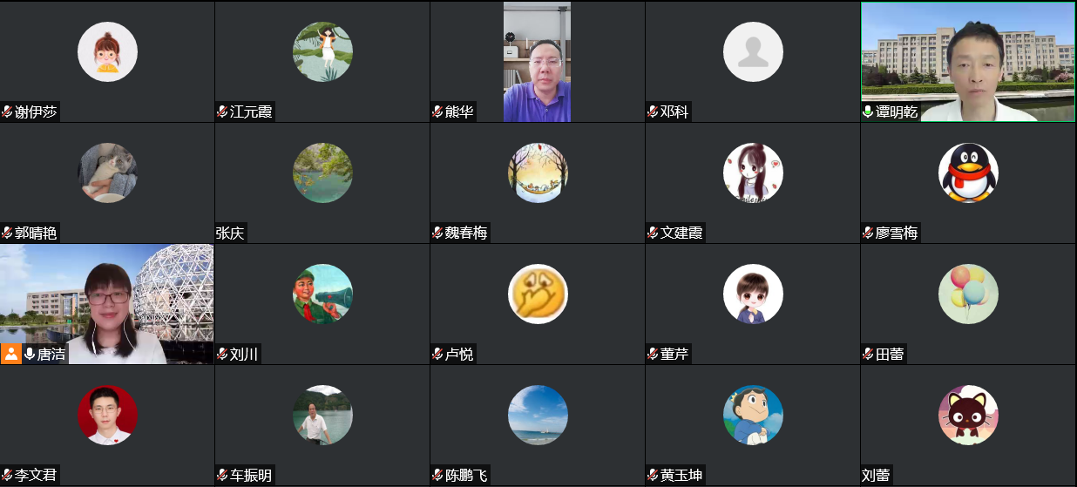This screenshot has height=487, width=1077.
Task: Click the muted mic icon beside 谢伊莎
Action: coord(7,112)
